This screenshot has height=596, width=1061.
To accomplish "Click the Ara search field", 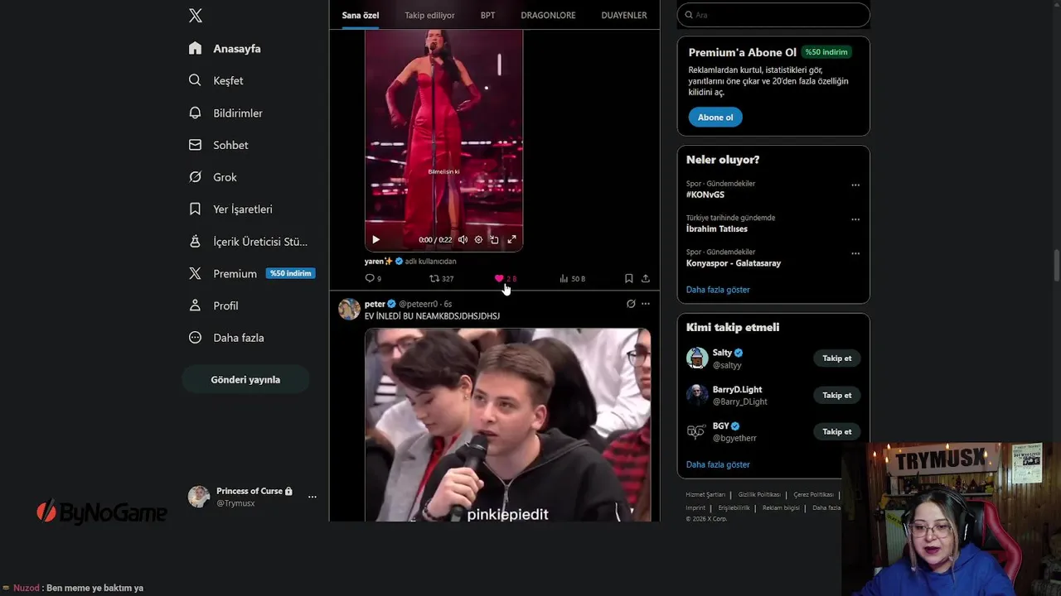I will click(x=773, y=15).
